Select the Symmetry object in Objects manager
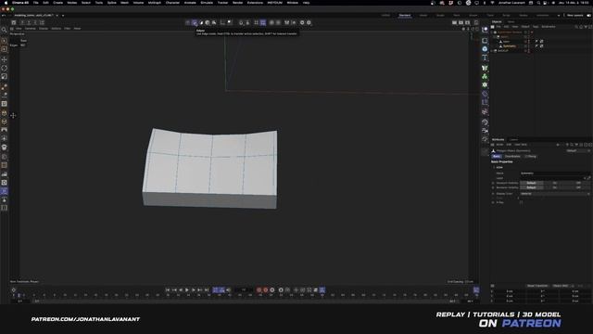The height and width of the screenshot is (334, 593). coord(510,46)
